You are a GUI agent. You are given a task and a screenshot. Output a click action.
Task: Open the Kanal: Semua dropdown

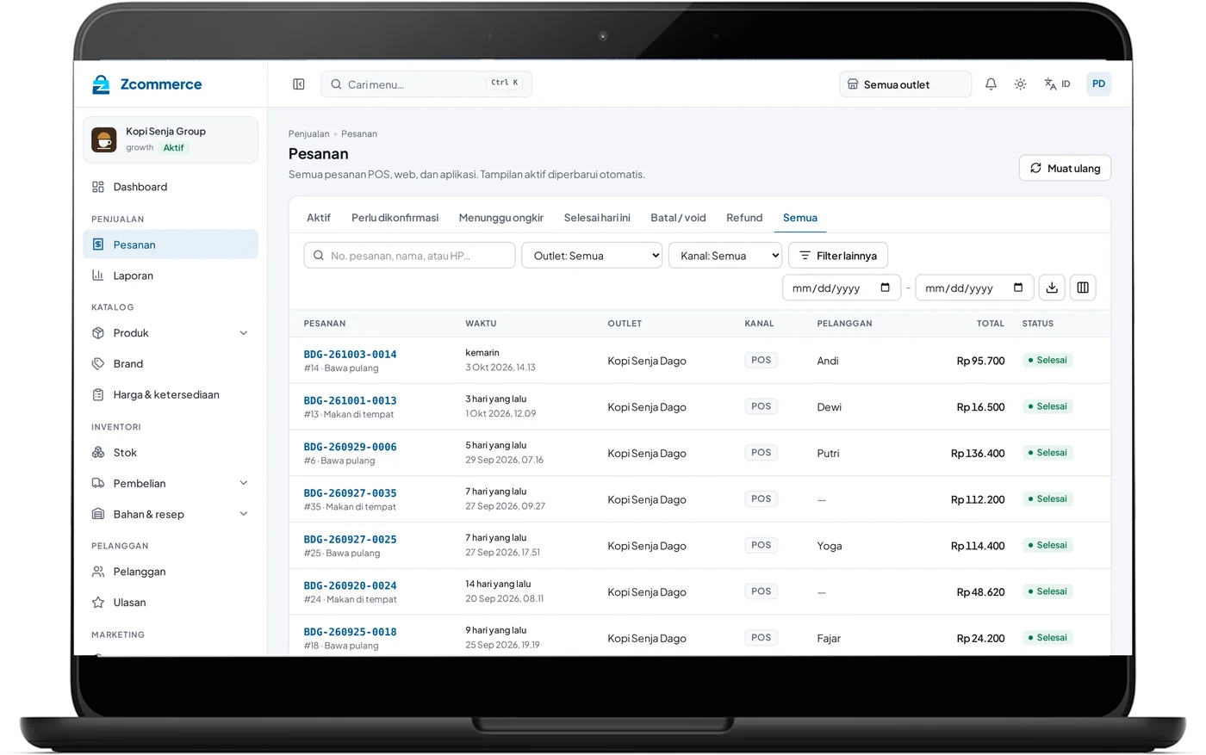point(725,256)
